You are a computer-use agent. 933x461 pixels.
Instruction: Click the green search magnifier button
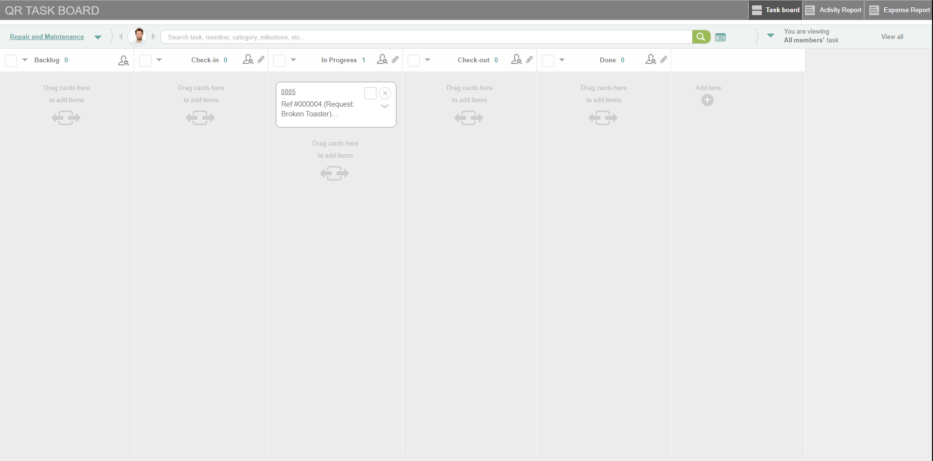701,37
